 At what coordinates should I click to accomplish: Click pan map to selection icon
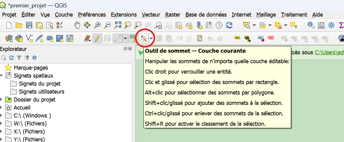pos(87,25)
